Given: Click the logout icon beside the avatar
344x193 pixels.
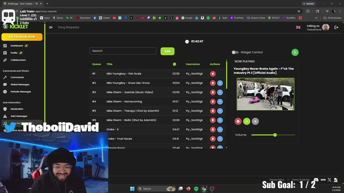Looking at the screenshot, I should [x=336, y=27].
